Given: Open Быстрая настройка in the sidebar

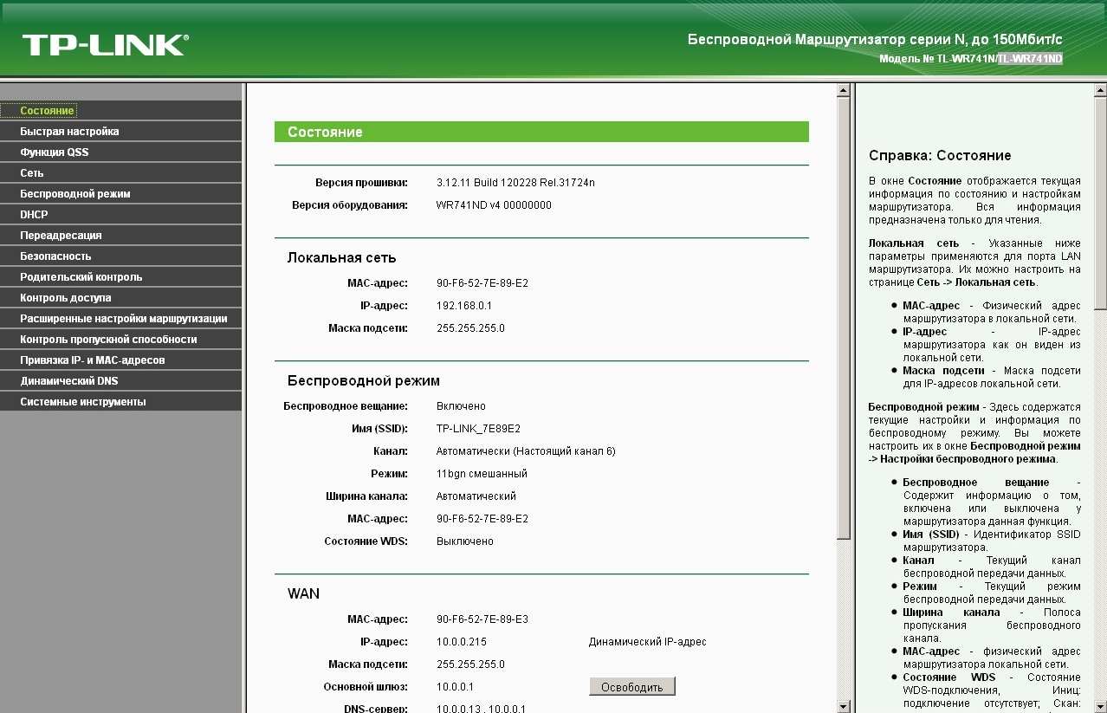Looking at the screenshot, I should [x=69, y=132].
